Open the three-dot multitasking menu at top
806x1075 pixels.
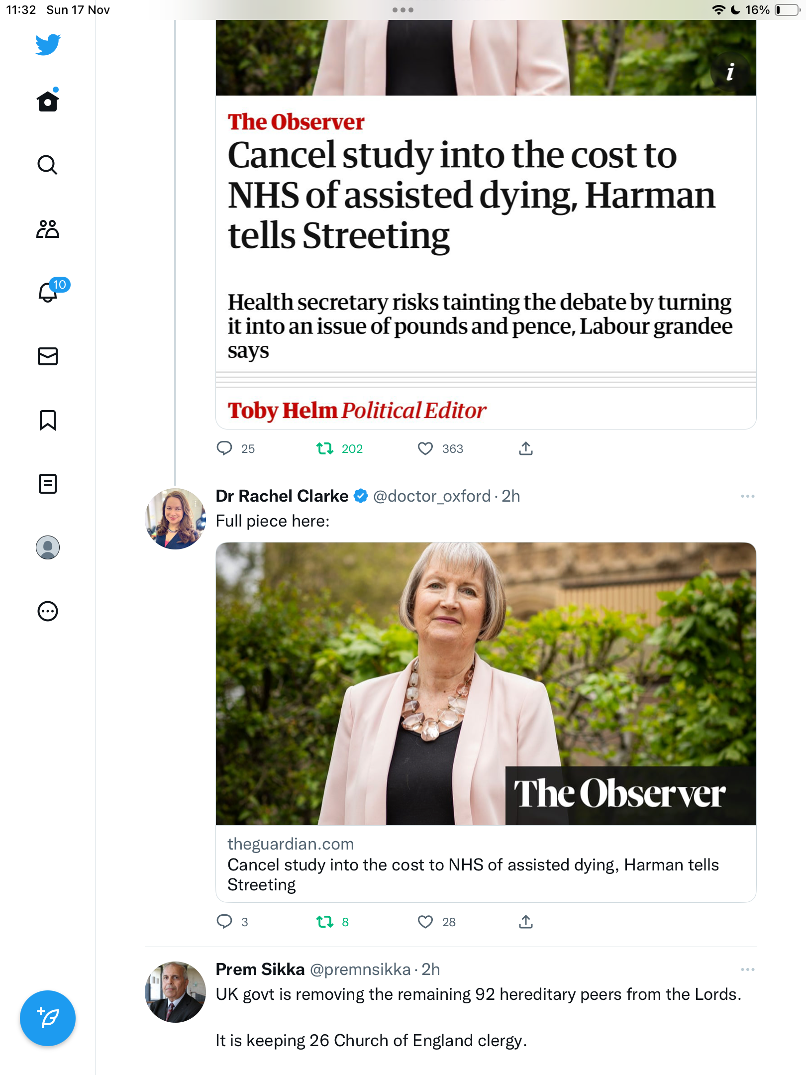(403, 10)
